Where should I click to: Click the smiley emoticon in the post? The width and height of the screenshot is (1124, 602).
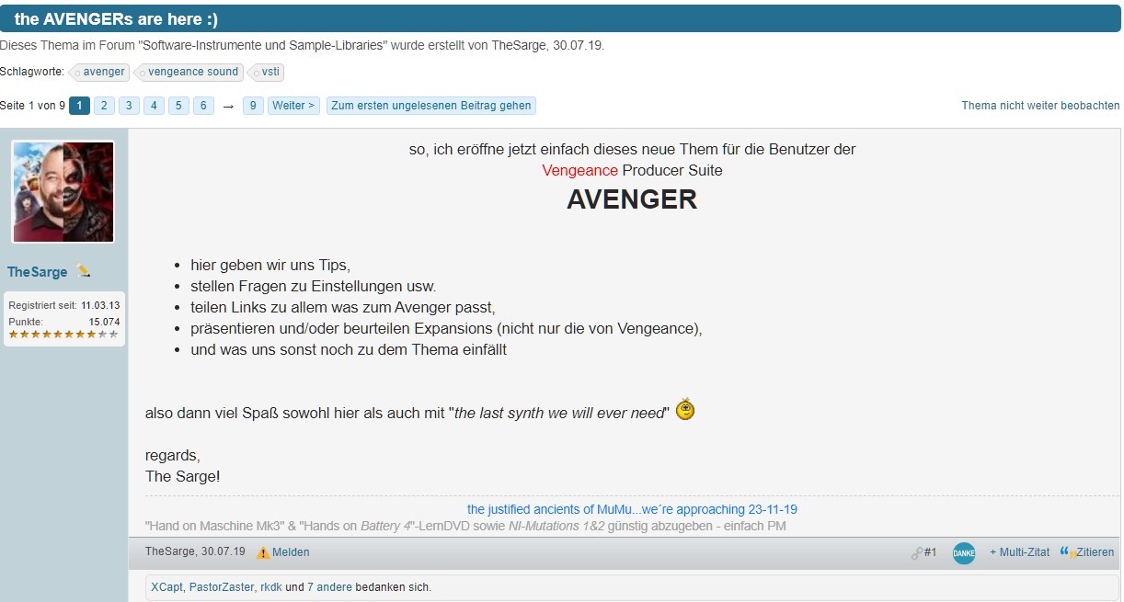point(685,410)
